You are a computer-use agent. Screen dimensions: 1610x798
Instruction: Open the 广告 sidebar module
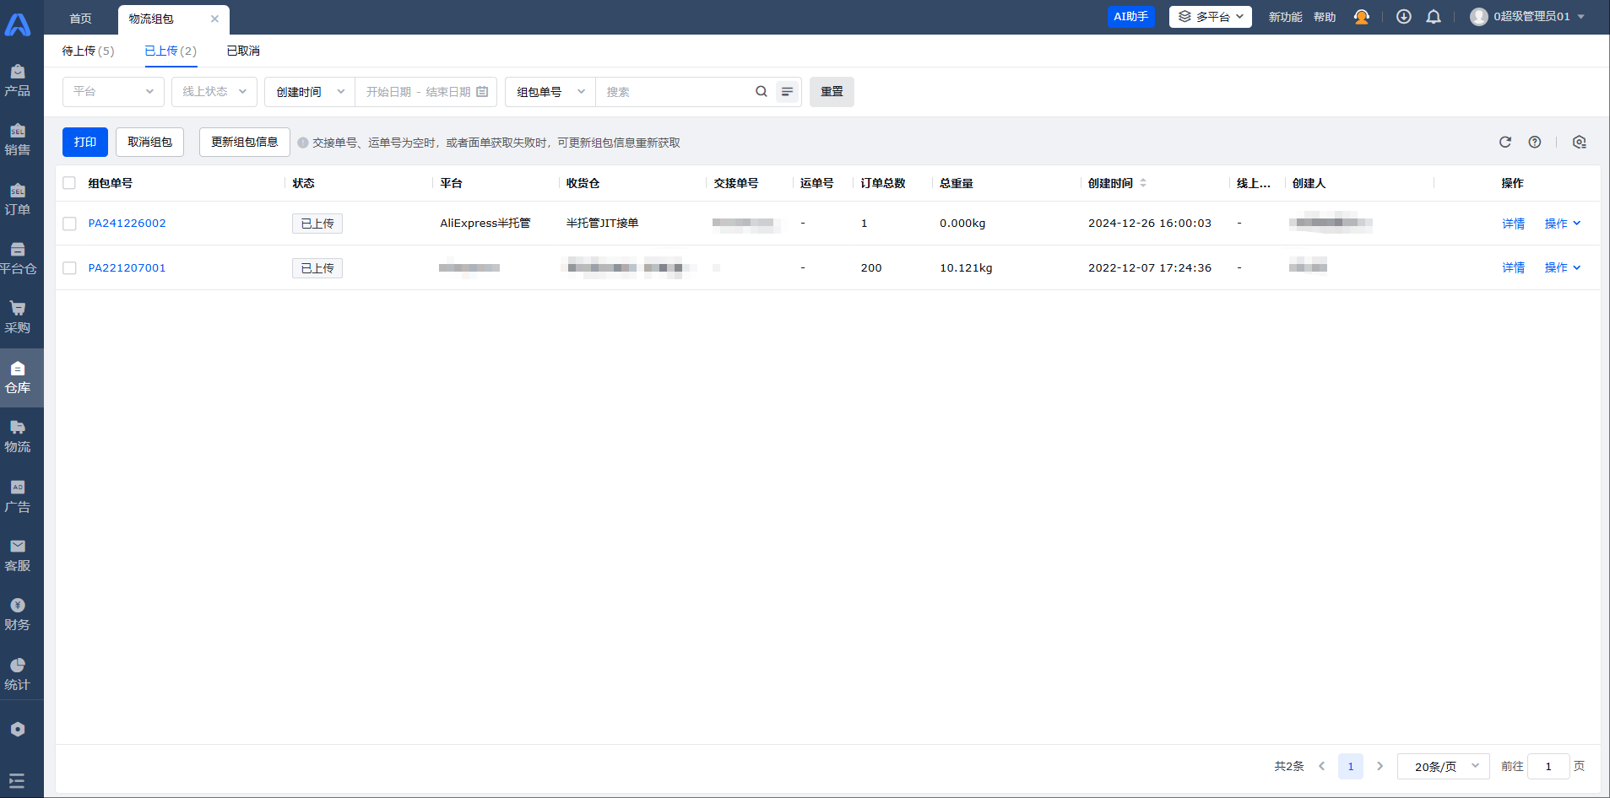click(x=18, y=497)
